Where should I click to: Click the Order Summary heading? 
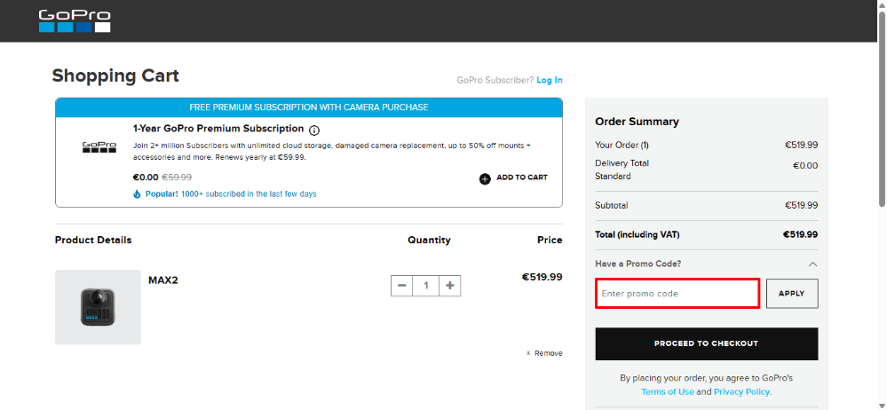pyautogui.click(x=637, y=122)
